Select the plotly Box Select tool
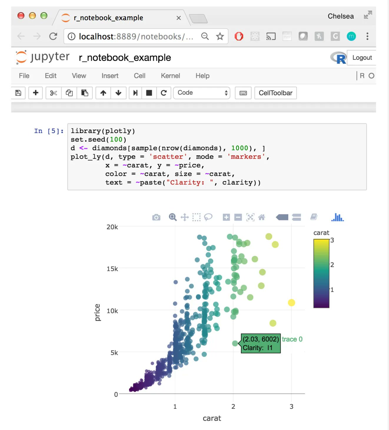The width and height of the screenshot is (389, 430). point(196,217)
